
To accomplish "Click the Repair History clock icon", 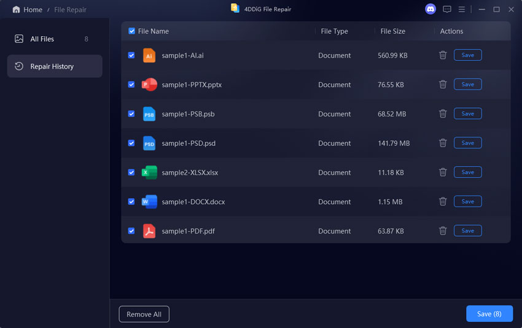I will pyautogui.click(x=19, y=66).
